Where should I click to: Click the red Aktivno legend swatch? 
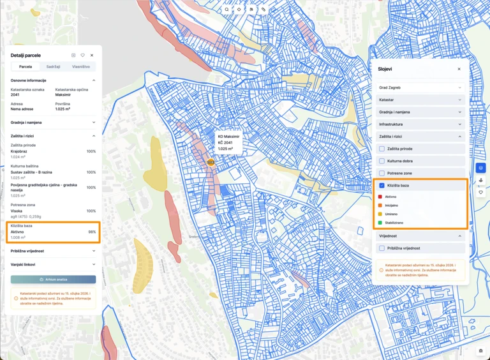click(x=380, y=197)
